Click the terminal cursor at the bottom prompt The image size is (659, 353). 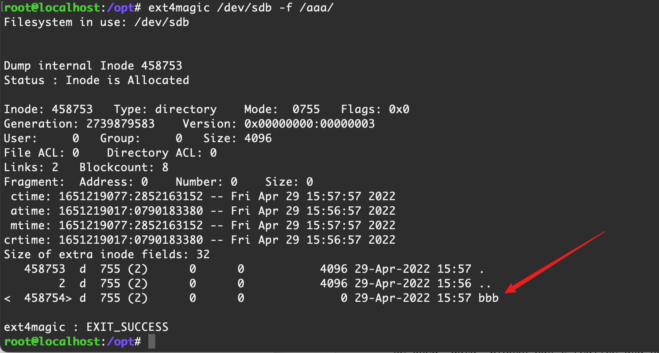(152, 341)
